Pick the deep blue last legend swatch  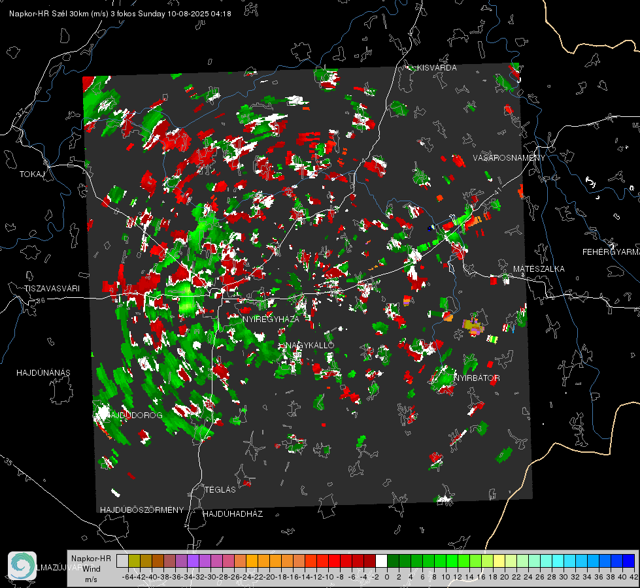tap(629, 561)
